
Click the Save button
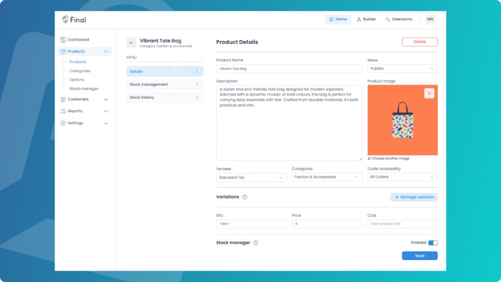(419, 256)
